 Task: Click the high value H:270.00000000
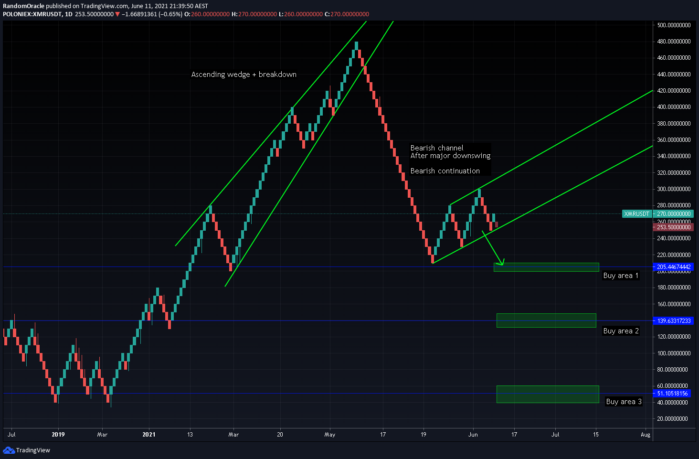[254, 14]
